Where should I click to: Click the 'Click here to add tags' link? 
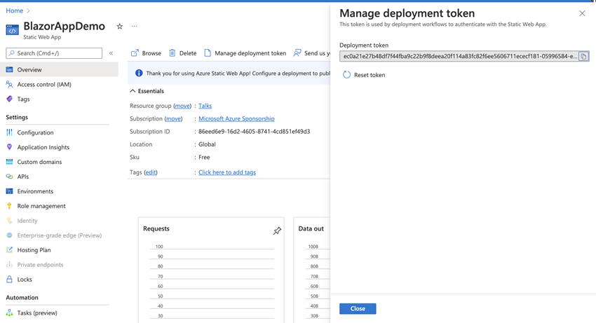point(227,172)
